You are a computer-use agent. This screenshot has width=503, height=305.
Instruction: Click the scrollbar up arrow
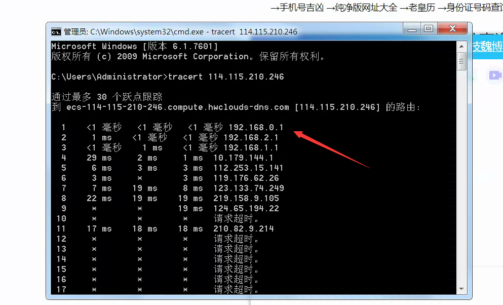[x=461, y=45]
